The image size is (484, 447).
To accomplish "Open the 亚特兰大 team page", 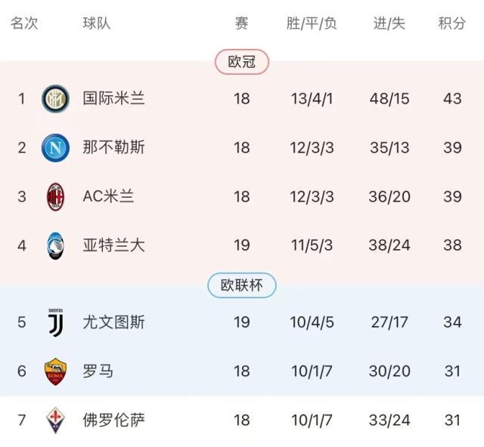I will tap(113, 245).
